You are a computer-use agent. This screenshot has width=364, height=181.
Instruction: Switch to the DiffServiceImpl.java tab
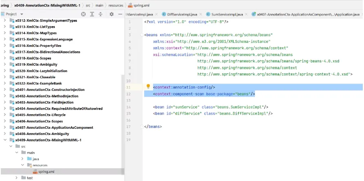coord(182,14)
